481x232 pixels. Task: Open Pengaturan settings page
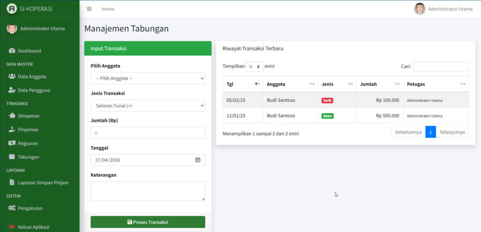[30, 208]
